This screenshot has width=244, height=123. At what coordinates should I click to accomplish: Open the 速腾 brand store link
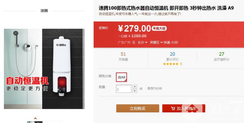(44, 11)
